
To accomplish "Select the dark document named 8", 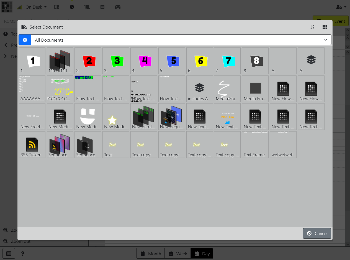I will click(x=255, y=61).
